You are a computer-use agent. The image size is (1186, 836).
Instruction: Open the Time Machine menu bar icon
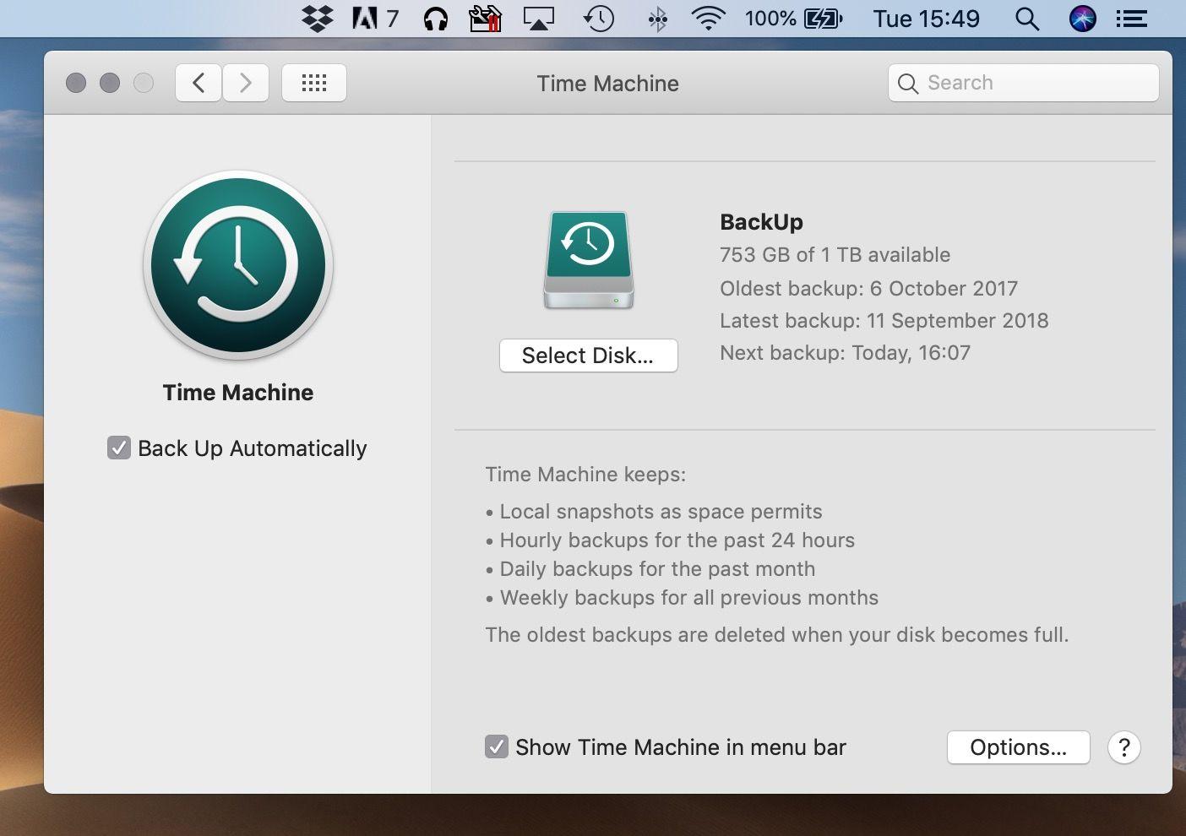click(x=599, y=18)
